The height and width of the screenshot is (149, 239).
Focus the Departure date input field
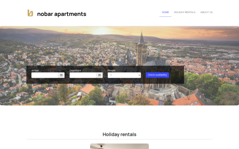pos(83,75)
